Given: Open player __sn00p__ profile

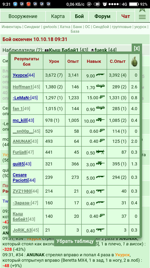Looking at the screenshot, I should [23, 131].
